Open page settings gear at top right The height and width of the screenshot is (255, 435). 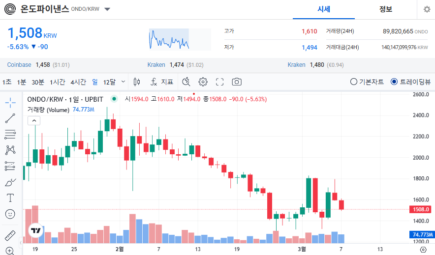click(x=427, y=9)
